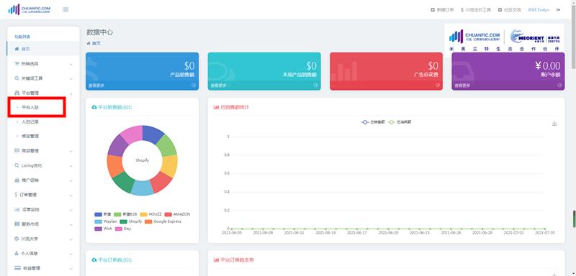Click the logout icon next to Evelyn

[x=558, y=10]
